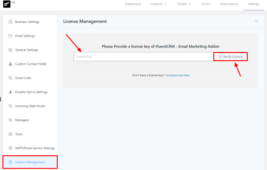
Task: Click the FluentCRM Pro logo
Action: coord(7,4)
